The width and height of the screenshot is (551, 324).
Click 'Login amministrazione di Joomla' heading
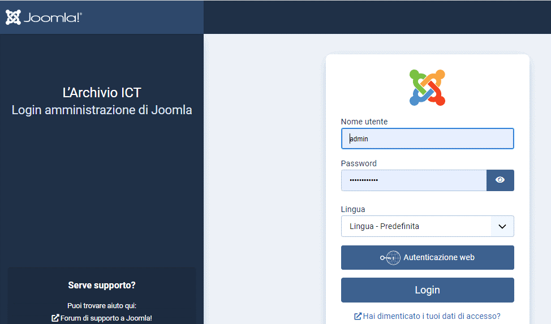102,110
